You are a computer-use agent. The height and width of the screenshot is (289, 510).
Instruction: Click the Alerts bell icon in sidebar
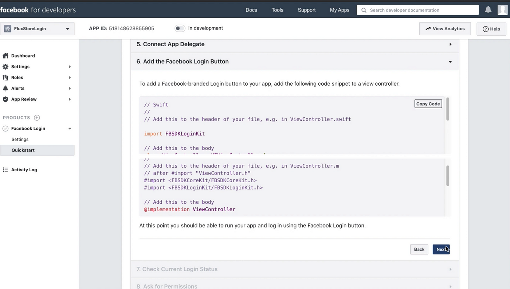5,89
